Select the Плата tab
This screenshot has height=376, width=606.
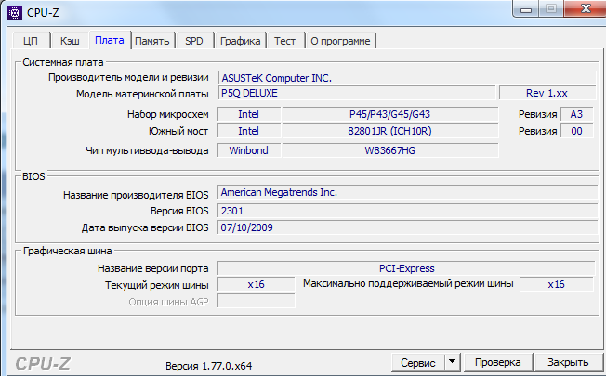(110, 40)
